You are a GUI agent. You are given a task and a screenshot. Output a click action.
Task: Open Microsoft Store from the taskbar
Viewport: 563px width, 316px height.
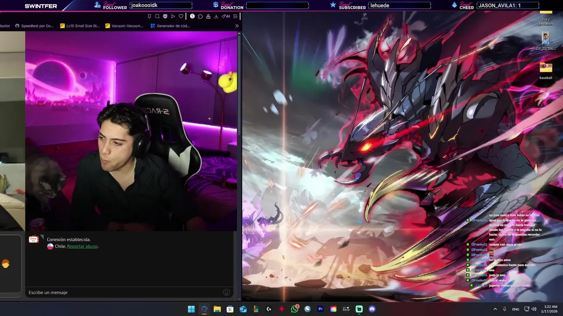(230, 309)
